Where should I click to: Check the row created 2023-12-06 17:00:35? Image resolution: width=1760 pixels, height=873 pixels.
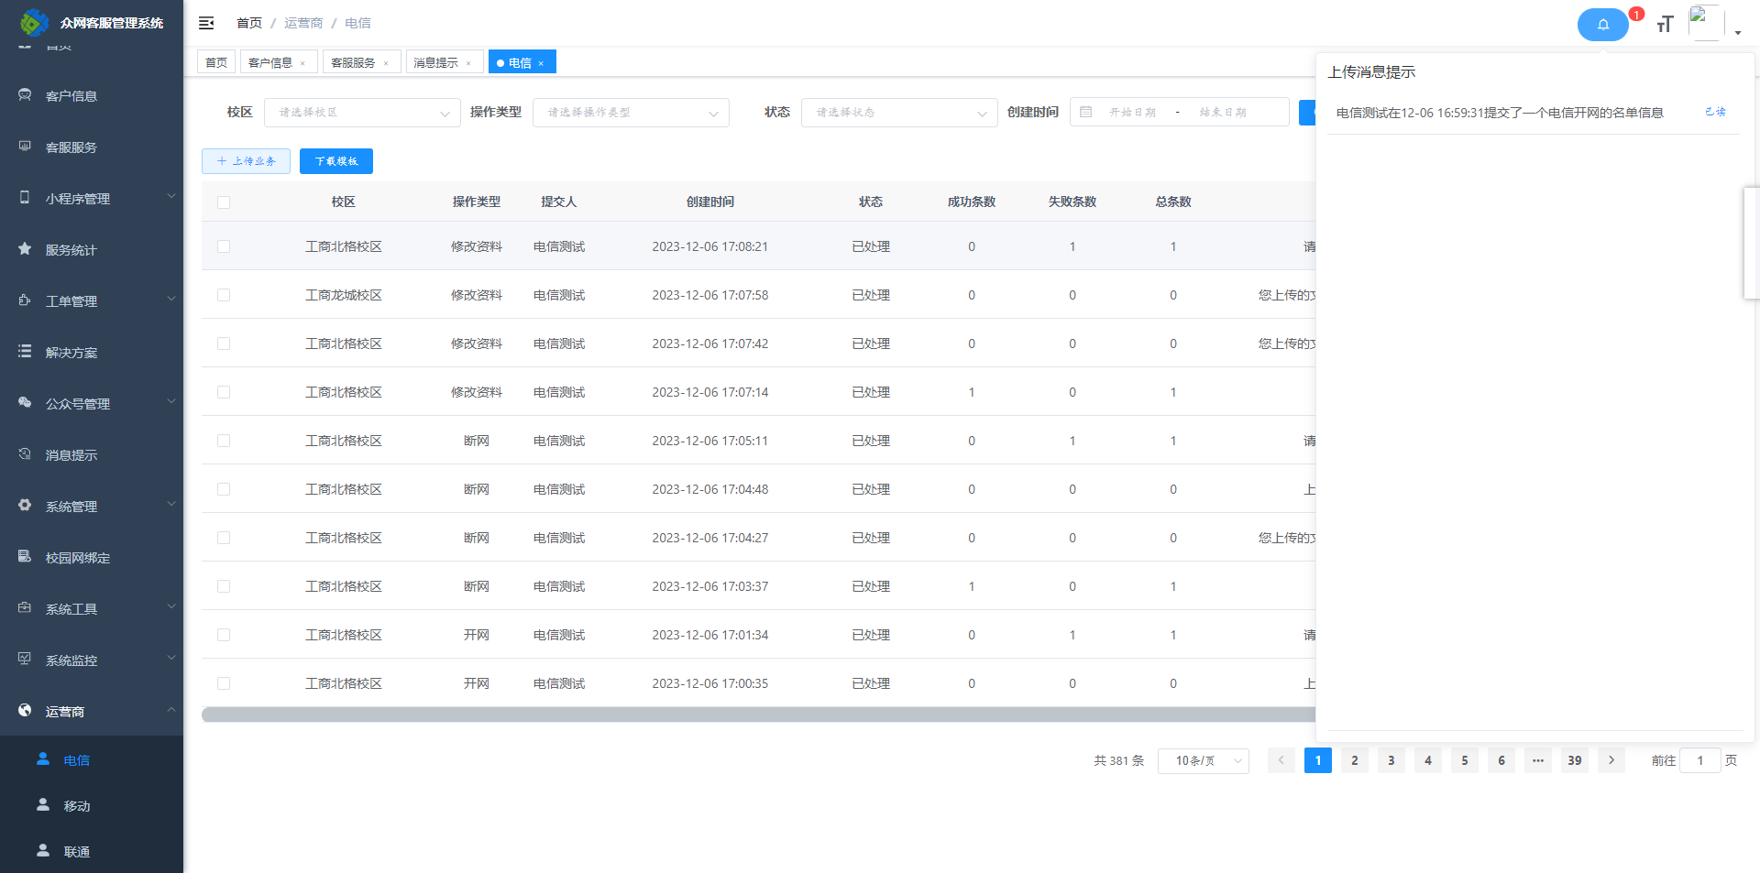[x=224, y=683]
